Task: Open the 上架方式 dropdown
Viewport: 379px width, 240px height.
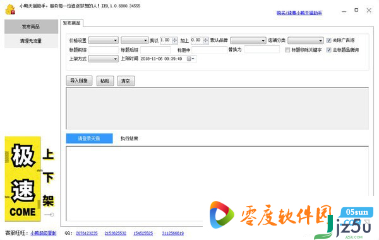Action: [104, 59]
